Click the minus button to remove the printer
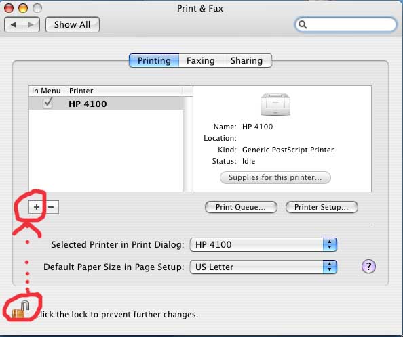403x337 pixels. pyautogui.click(x=51, y=207)
